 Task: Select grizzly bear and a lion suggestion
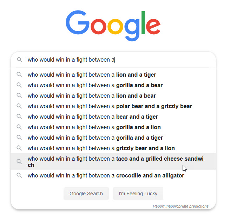[101, 148]
